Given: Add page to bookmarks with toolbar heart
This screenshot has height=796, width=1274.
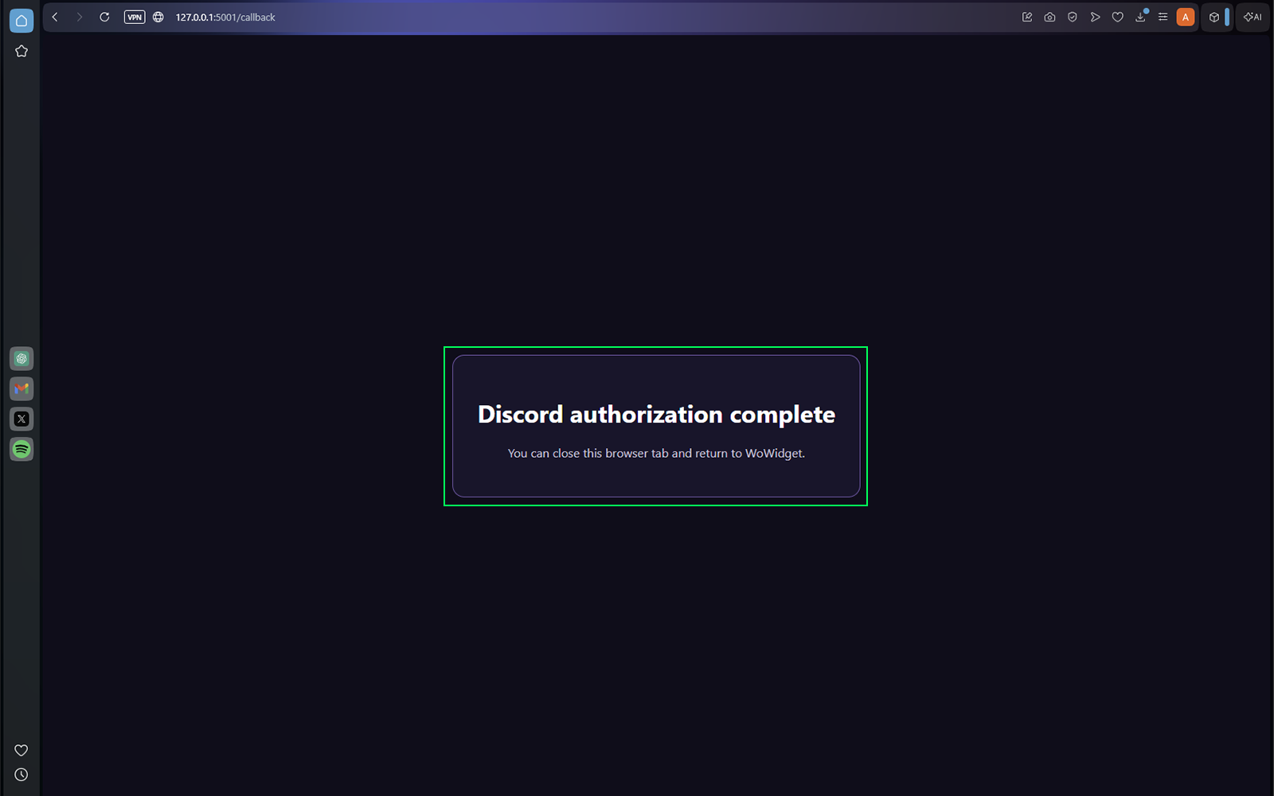Looking at the screenshot, I should [1117, 17].
